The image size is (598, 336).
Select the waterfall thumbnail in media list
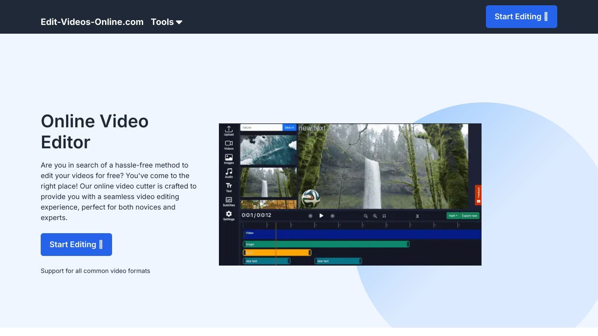268,182
